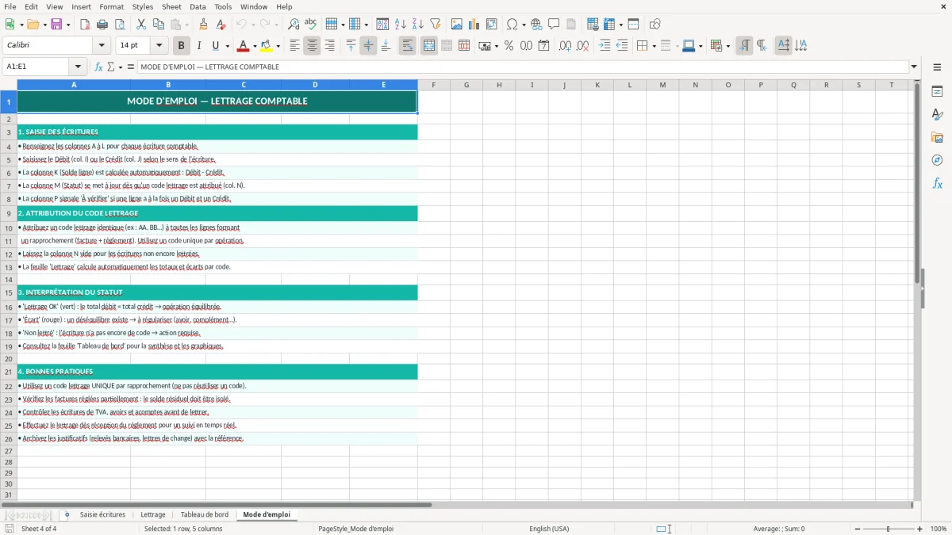
Task: Open Print Preview via toolbar icon
Action: click(119, 25)
